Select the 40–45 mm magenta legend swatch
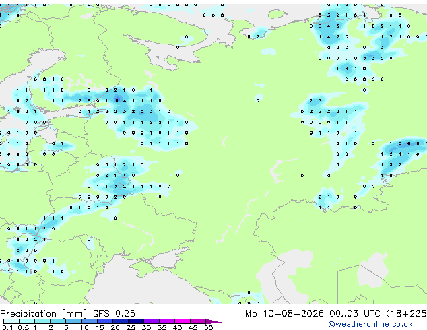 183,321
